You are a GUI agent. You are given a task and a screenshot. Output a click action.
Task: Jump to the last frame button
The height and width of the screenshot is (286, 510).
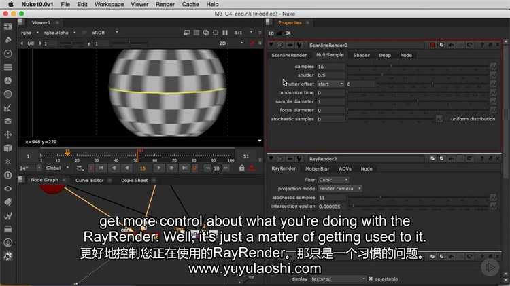(x=184, y=168)
